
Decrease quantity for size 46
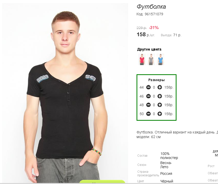(148, 96)
